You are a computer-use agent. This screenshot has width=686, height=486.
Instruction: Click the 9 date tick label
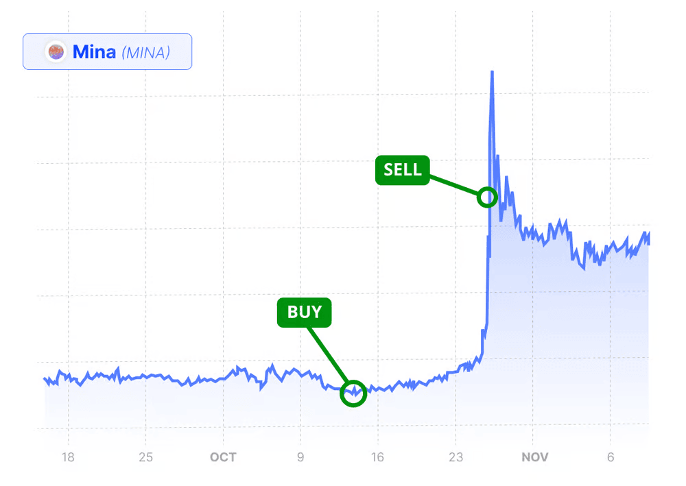click(300, 457)
